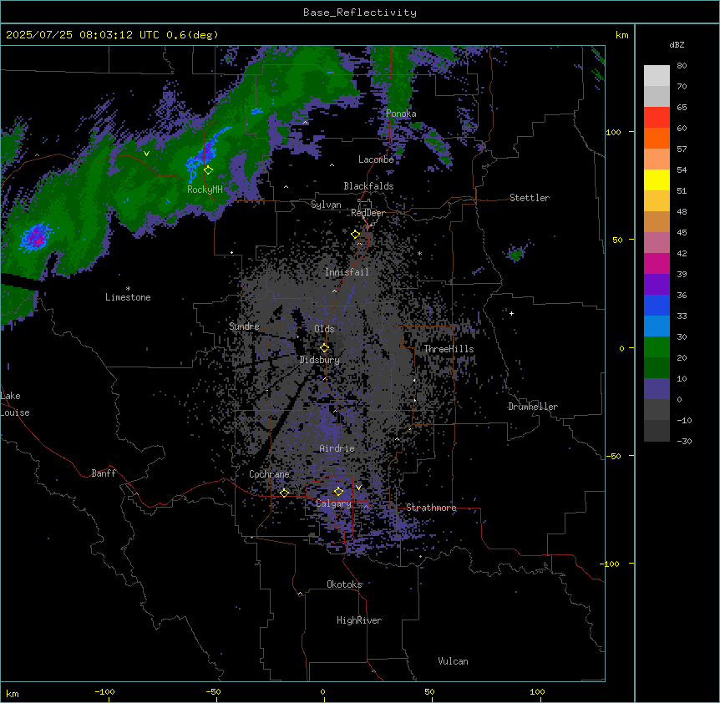
Task: Pick the orange 57-60 dBZ legend swatch
Action: click(657, 138)
